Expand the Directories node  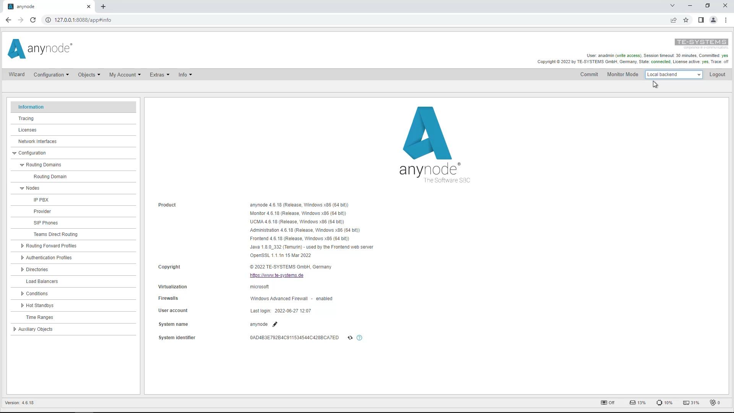tap(22, 270)
